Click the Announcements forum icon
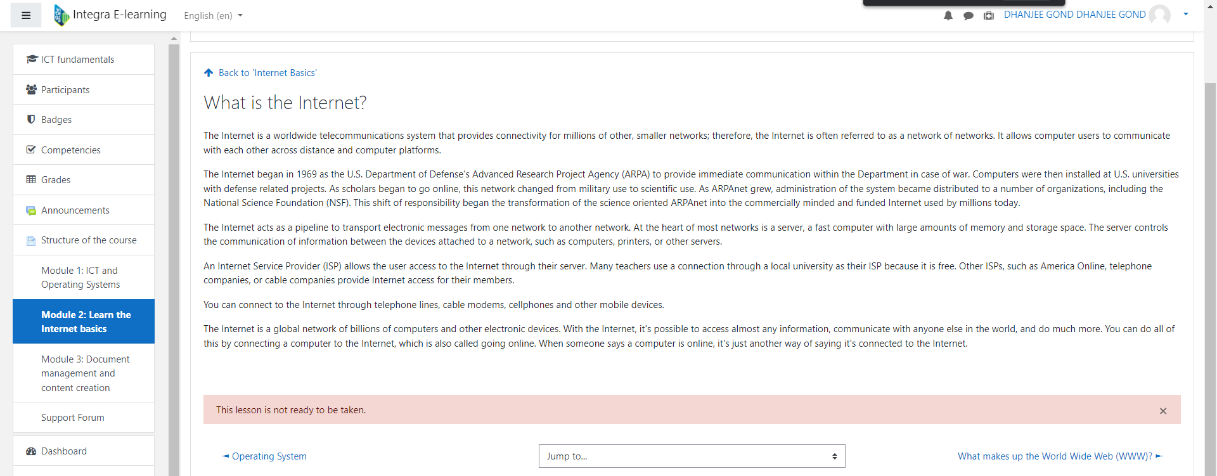The image size is (1217, 476). 31,210
